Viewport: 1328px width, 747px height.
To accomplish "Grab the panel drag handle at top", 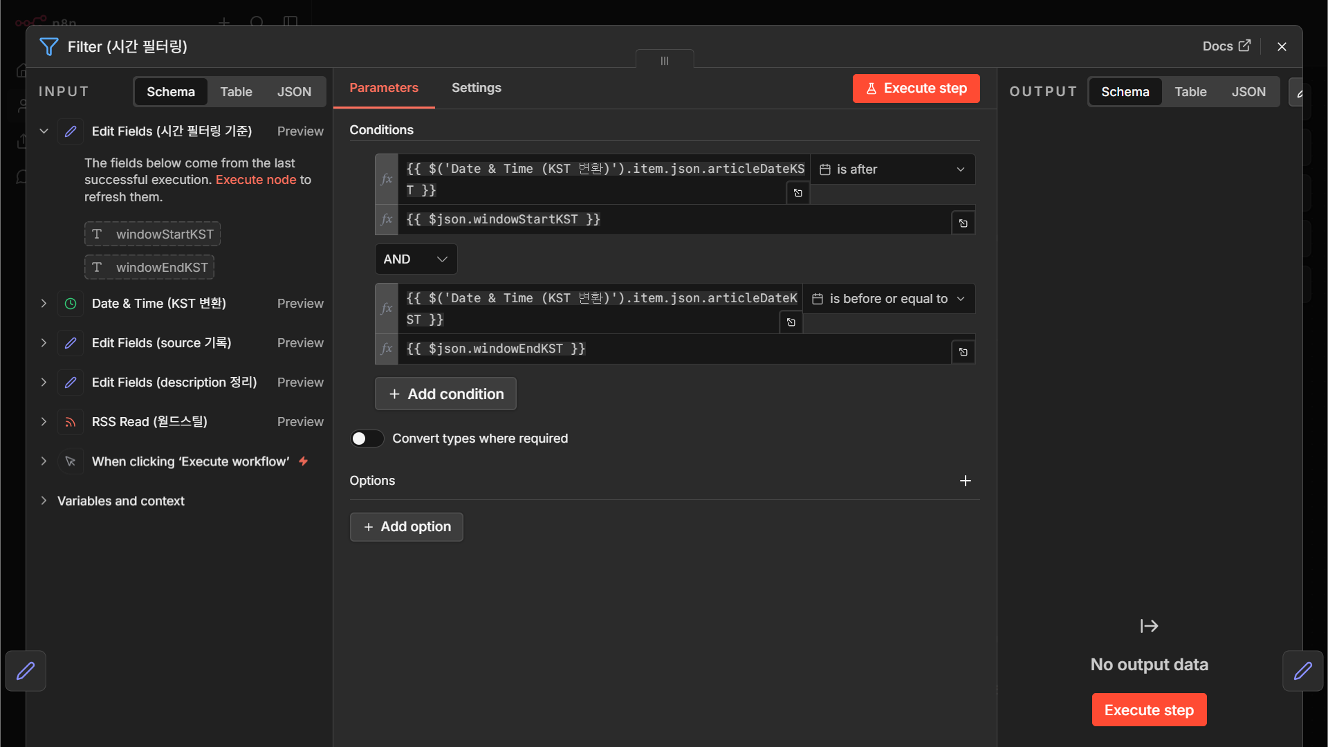I will coord(665,61).
